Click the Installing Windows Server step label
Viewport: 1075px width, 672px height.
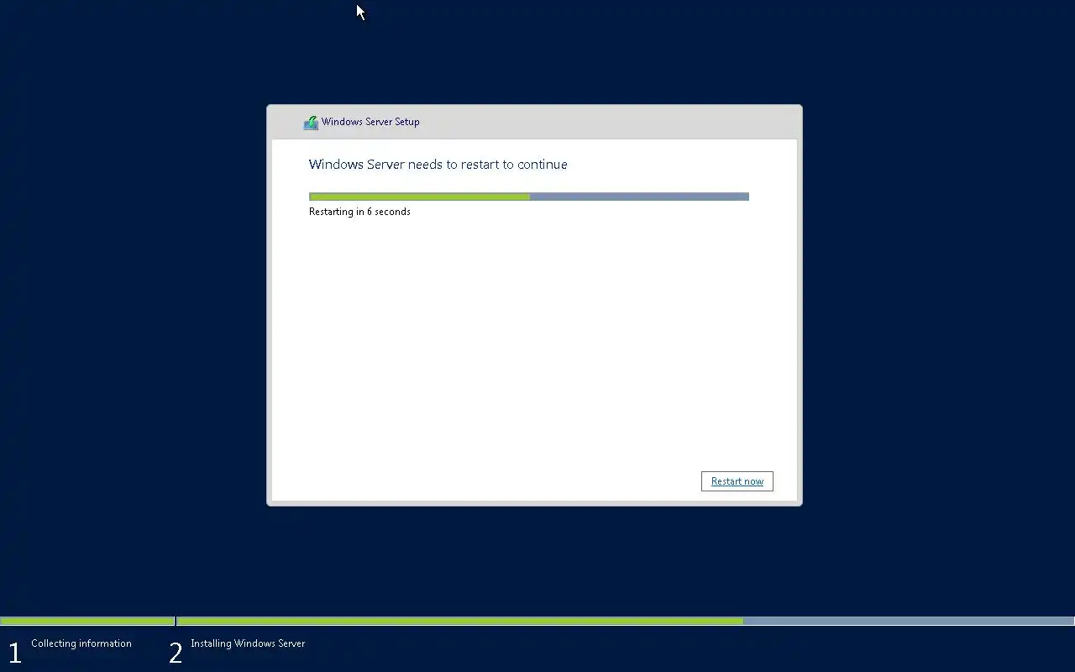point(248,643)
